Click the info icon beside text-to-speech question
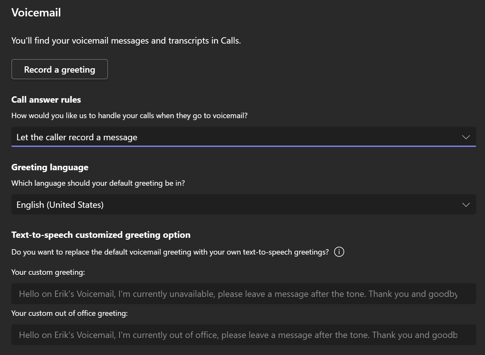This screenshot has height=355, width=485. coord(339,252)
